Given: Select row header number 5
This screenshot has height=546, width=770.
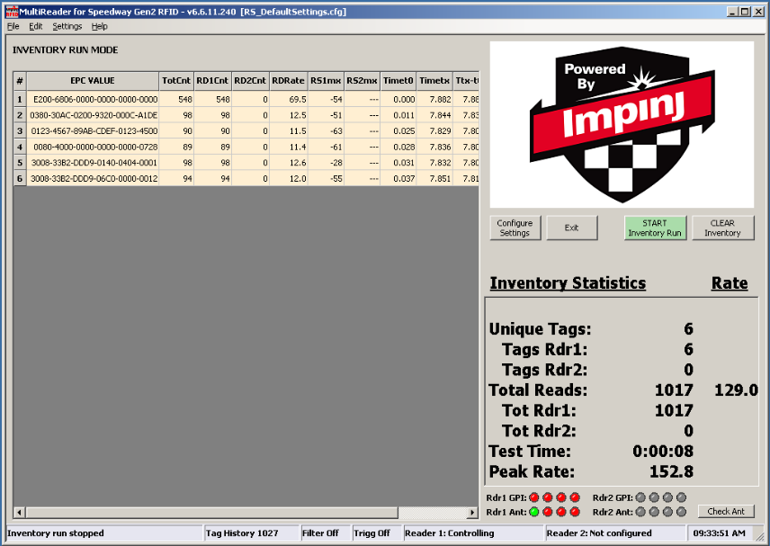Looking at the screenshot, I should tap(20, 163).
